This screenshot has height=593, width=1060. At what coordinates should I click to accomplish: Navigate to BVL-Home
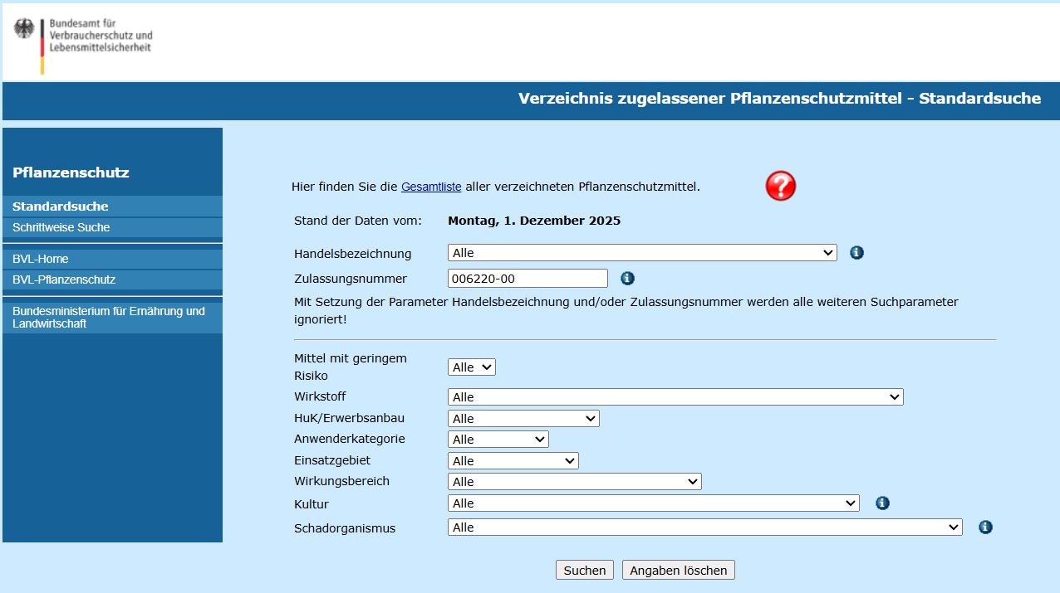click(39, 259)
